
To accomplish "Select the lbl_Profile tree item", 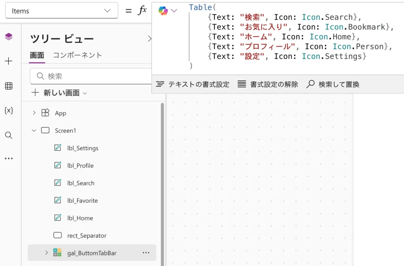I will [92, 165].
